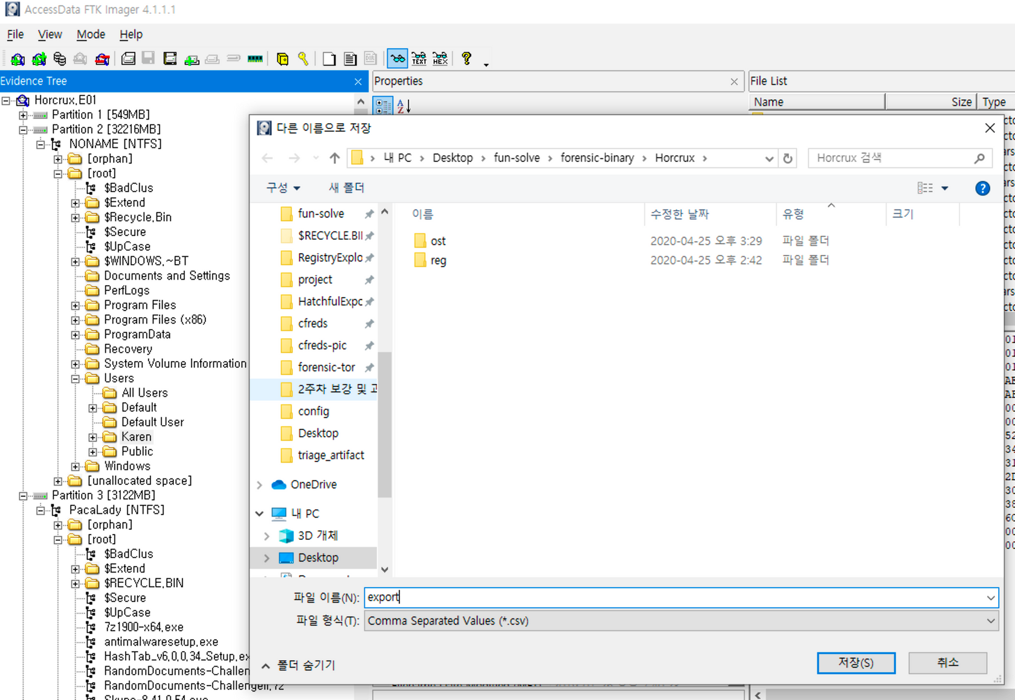
Task: Click 폴더 숨기기 to hide folders
Action: [x=299, y=665]
